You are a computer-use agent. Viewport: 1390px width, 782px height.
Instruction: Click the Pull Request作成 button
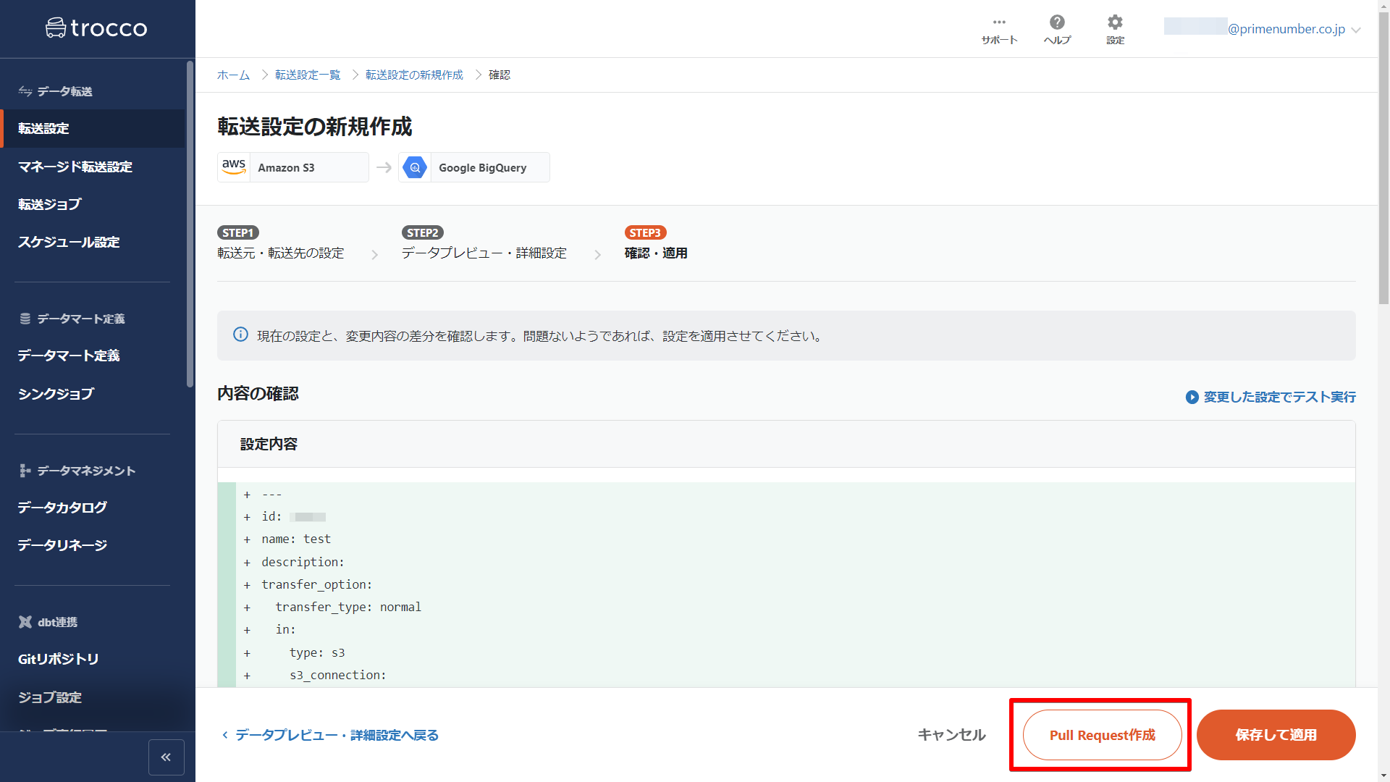pyautogui.click(x=1102, y=735)
